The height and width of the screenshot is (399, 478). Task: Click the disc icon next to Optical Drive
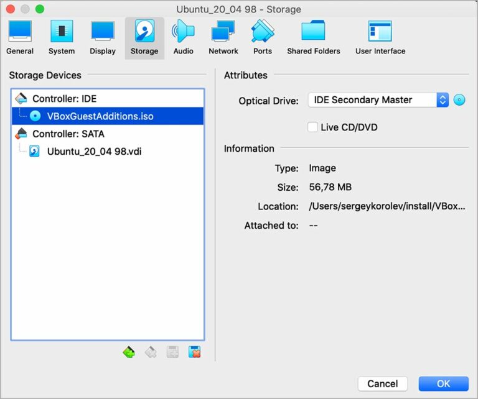[x=459, y=100]
